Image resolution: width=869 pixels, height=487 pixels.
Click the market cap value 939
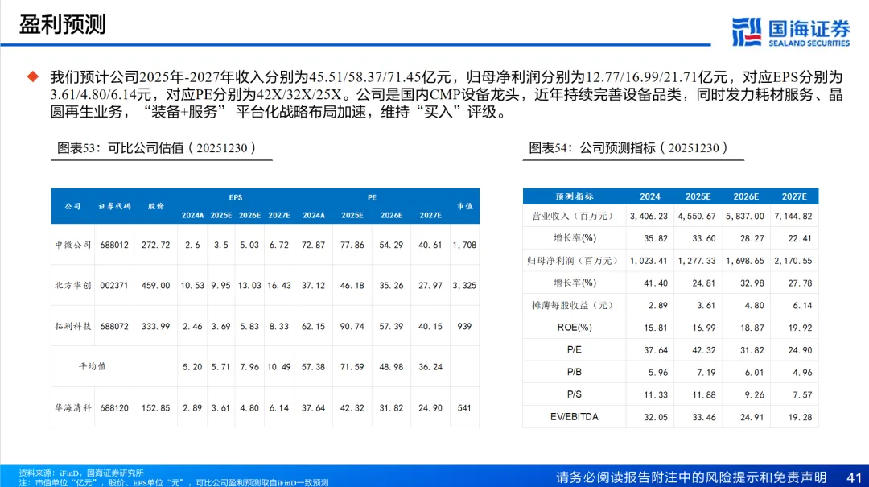tap(464, 326)
